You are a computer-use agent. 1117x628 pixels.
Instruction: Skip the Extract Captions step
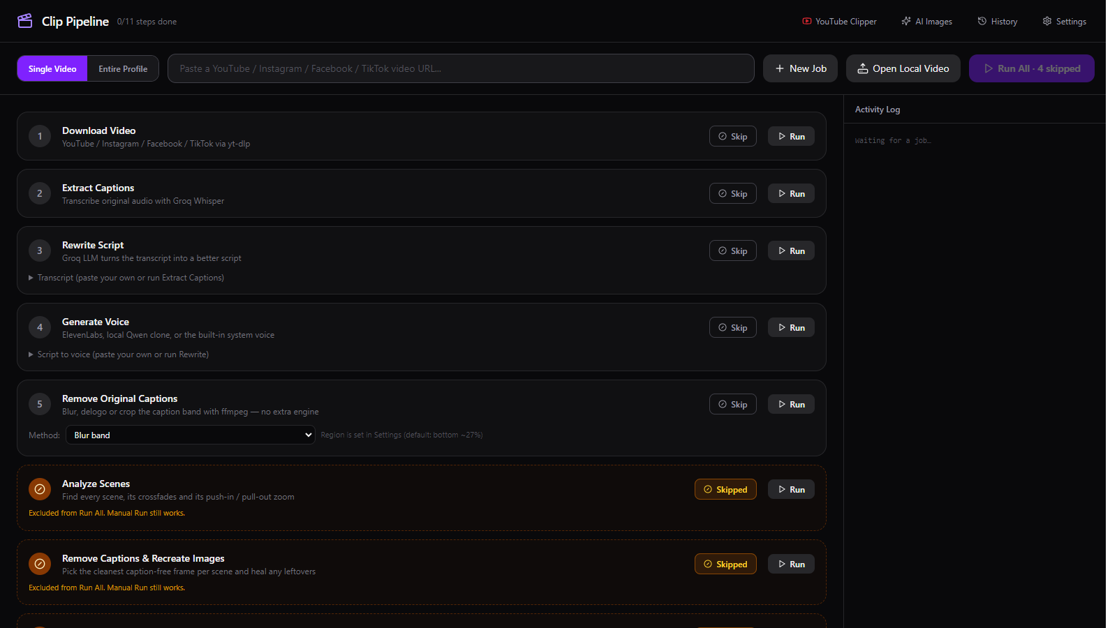(x=733, y=193)
